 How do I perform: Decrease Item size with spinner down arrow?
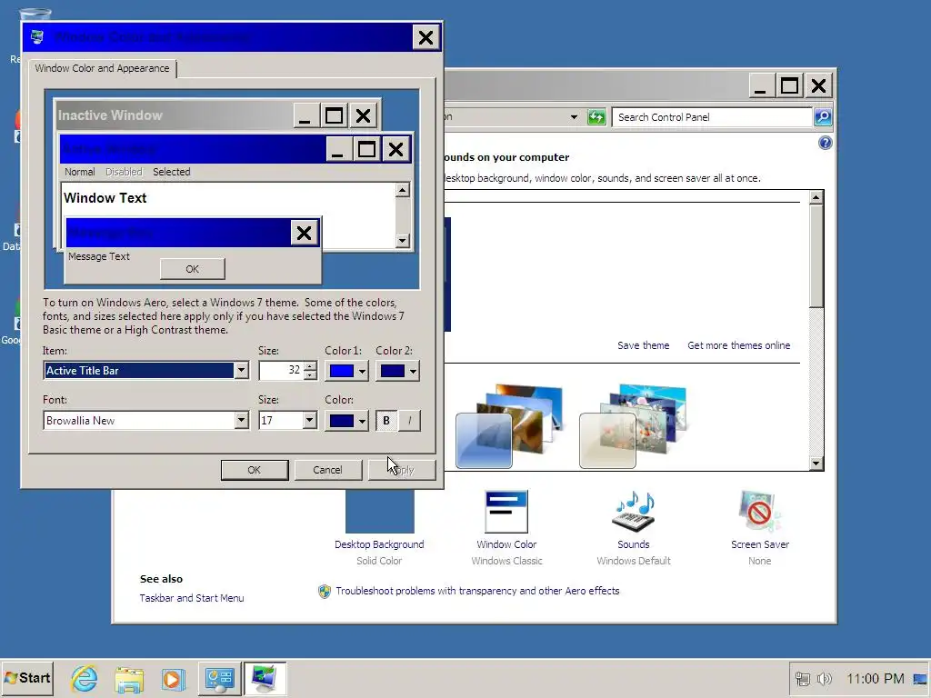pyautogui.click(x=310, y=375)
